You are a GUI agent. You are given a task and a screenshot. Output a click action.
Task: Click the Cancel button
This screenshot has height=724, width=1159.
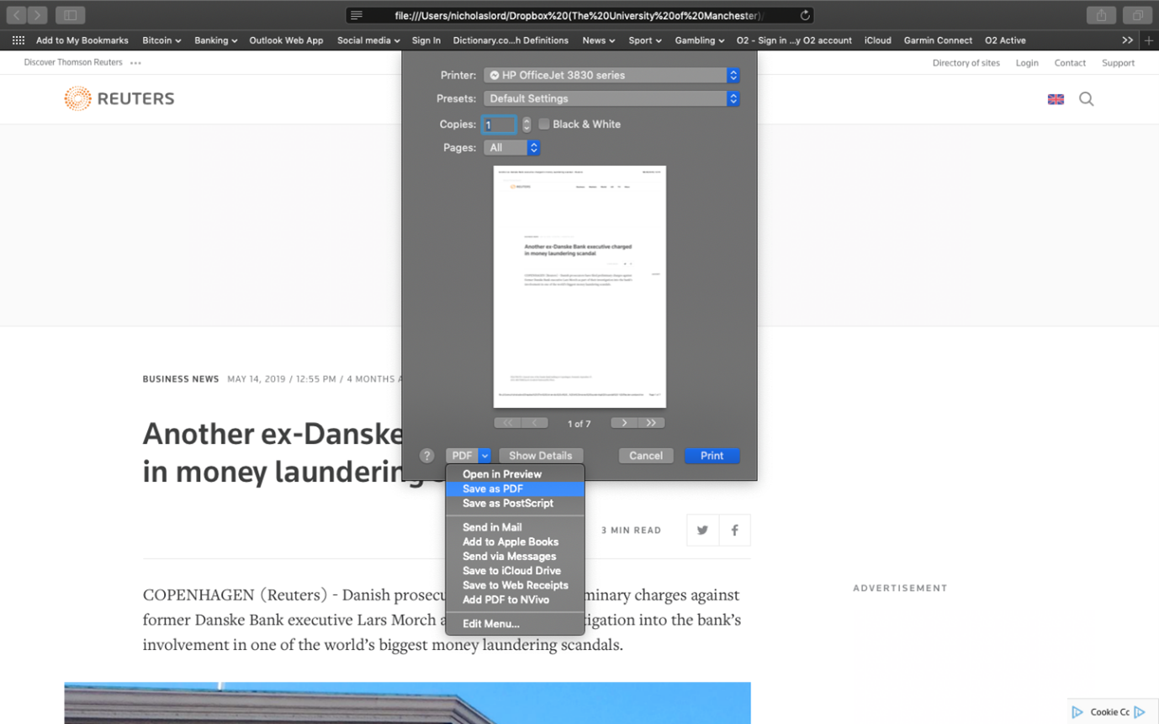[x=645, y=456]
